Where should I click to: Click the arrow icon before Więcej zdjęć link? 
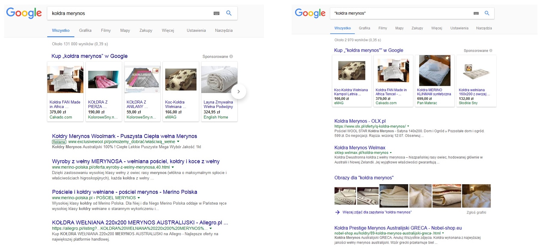click(x=337, y=212)
